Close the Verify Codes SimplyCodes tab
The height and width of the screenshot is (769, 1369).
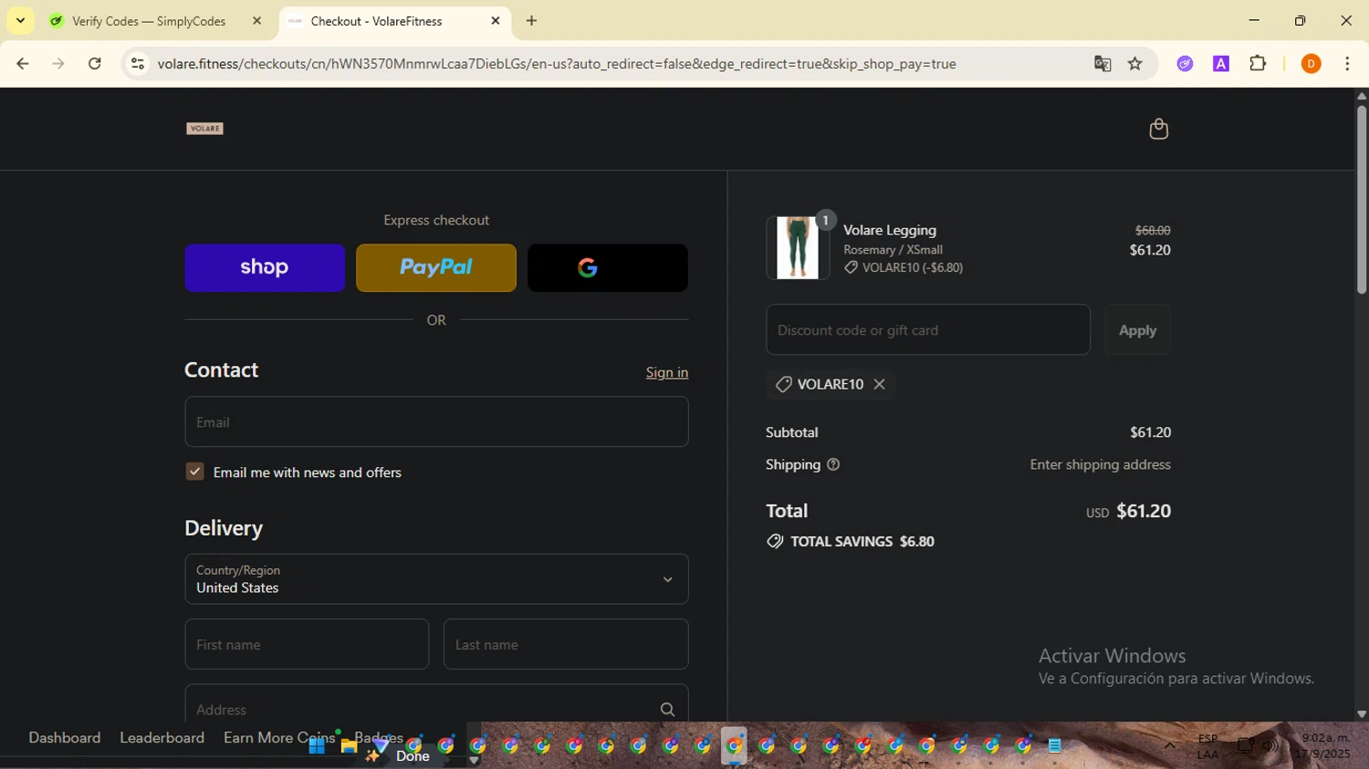coord(256,21)
